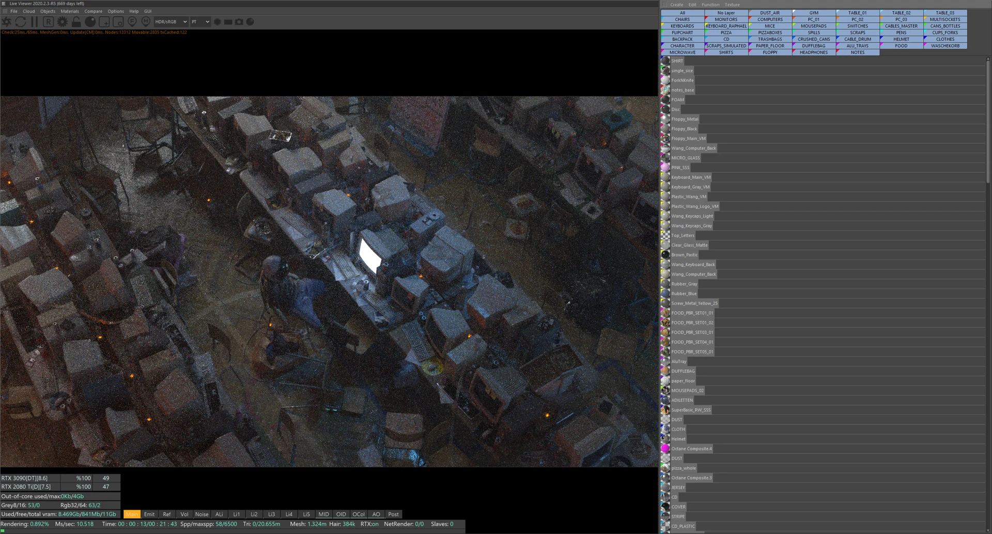Select the F focus picker icon
Screen dimensions: 992x534
pyautogui.click(x=132, y=22)
